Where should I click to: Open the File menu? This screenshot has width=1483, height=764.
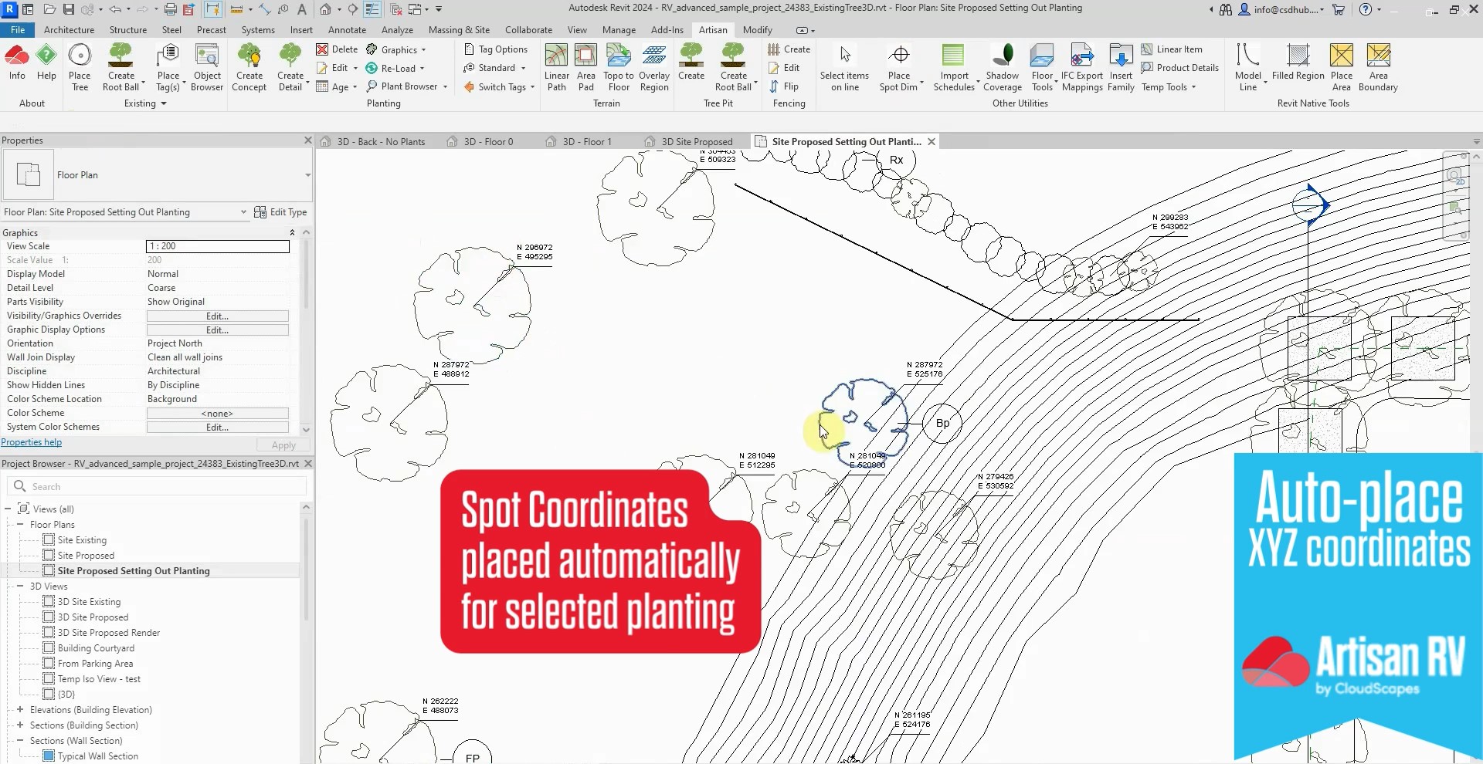click(18, 30)
